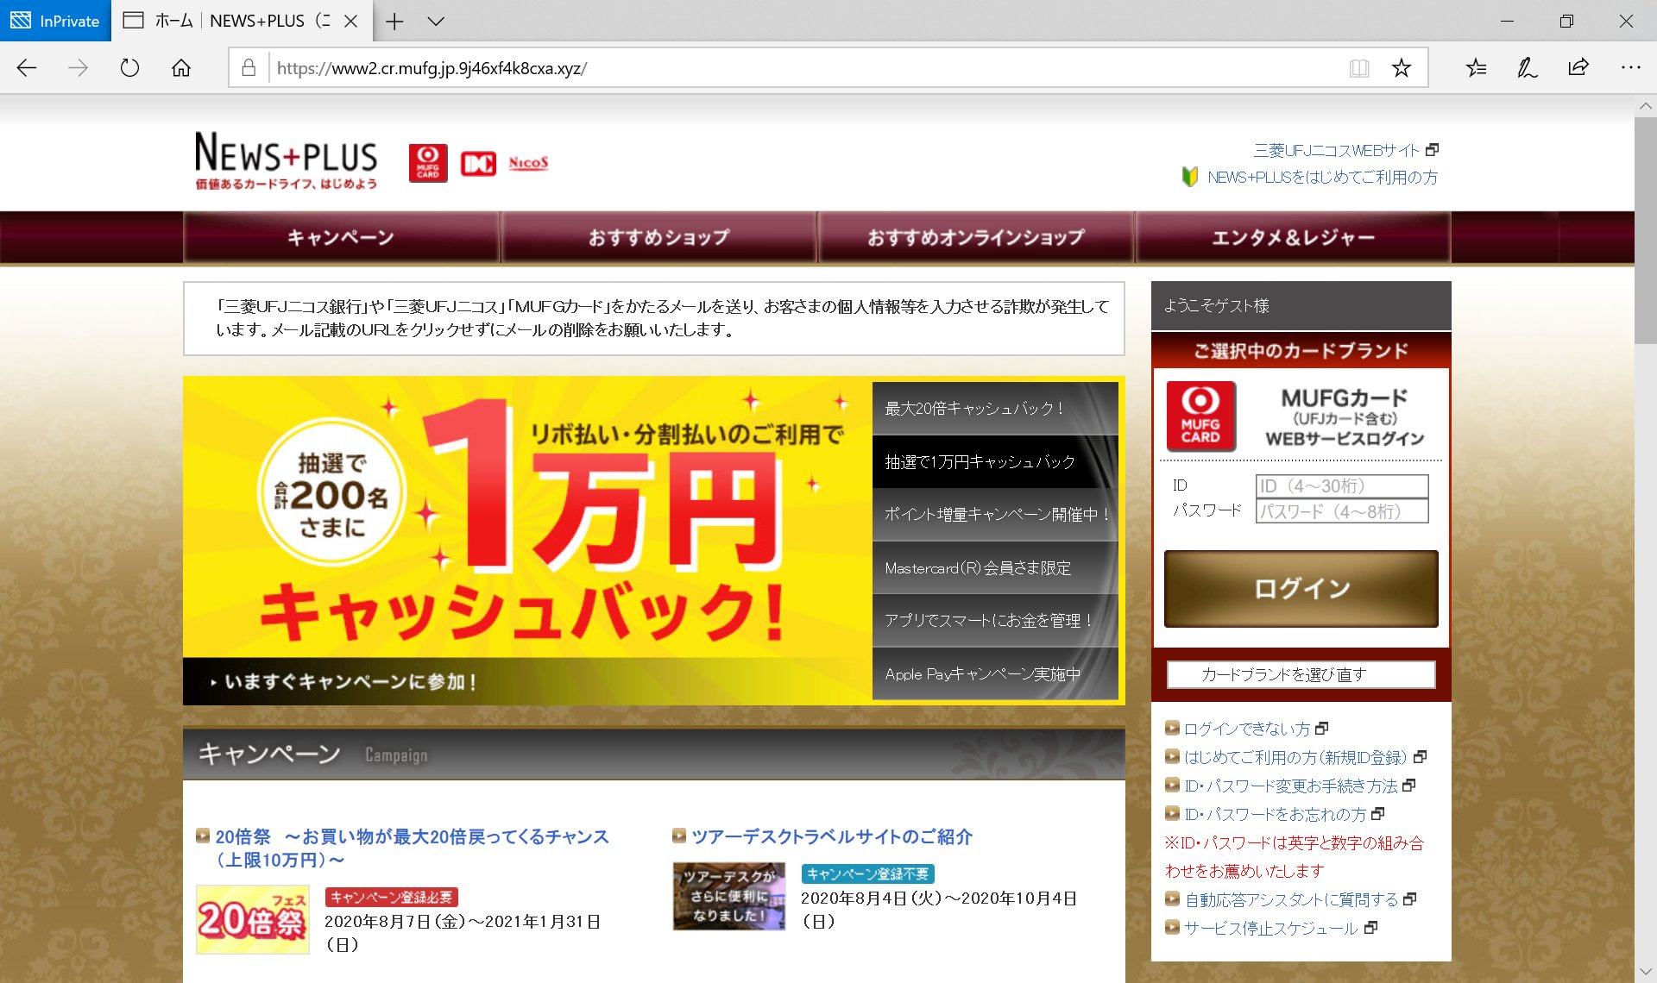Open ID・パスワード変更お手続き方法 link
The width and height of the screenshot is (1657, 983).
pos(1290,786)
